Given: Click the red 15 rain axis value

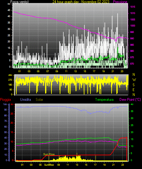Looking at the screenshot, I should click(x=12, y=132).
